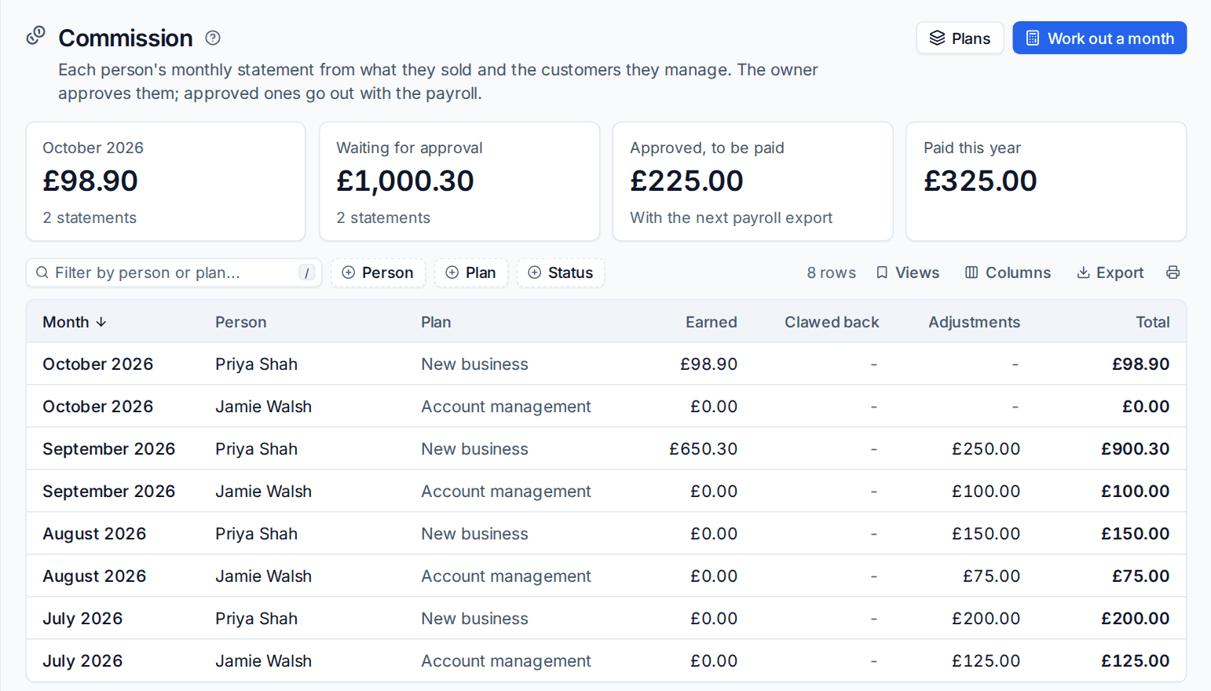Export the commission table
This screenshot has width=1211, height=691.
1110,272
